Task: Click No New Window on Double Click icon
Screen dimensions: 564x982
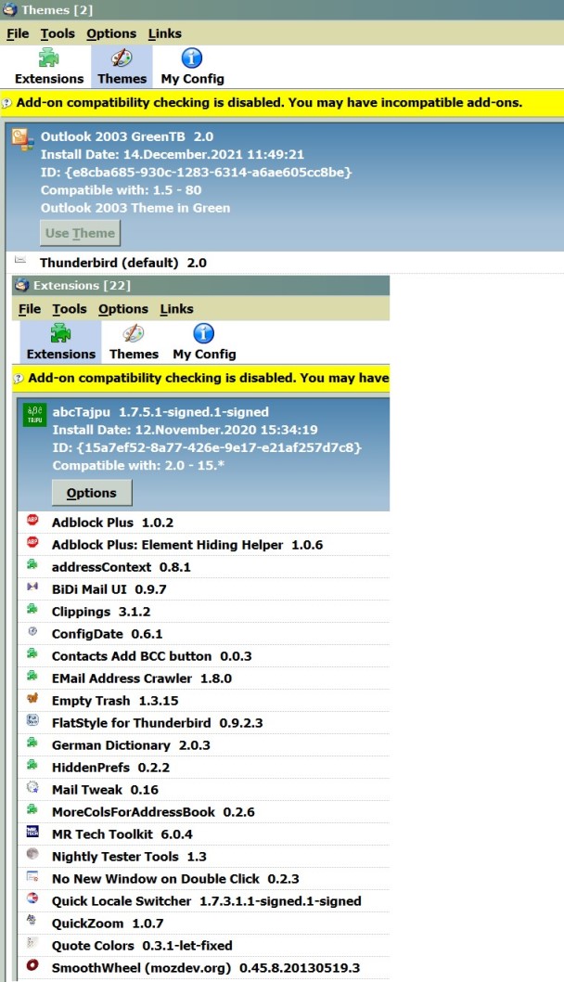Action: coord(32,876)
